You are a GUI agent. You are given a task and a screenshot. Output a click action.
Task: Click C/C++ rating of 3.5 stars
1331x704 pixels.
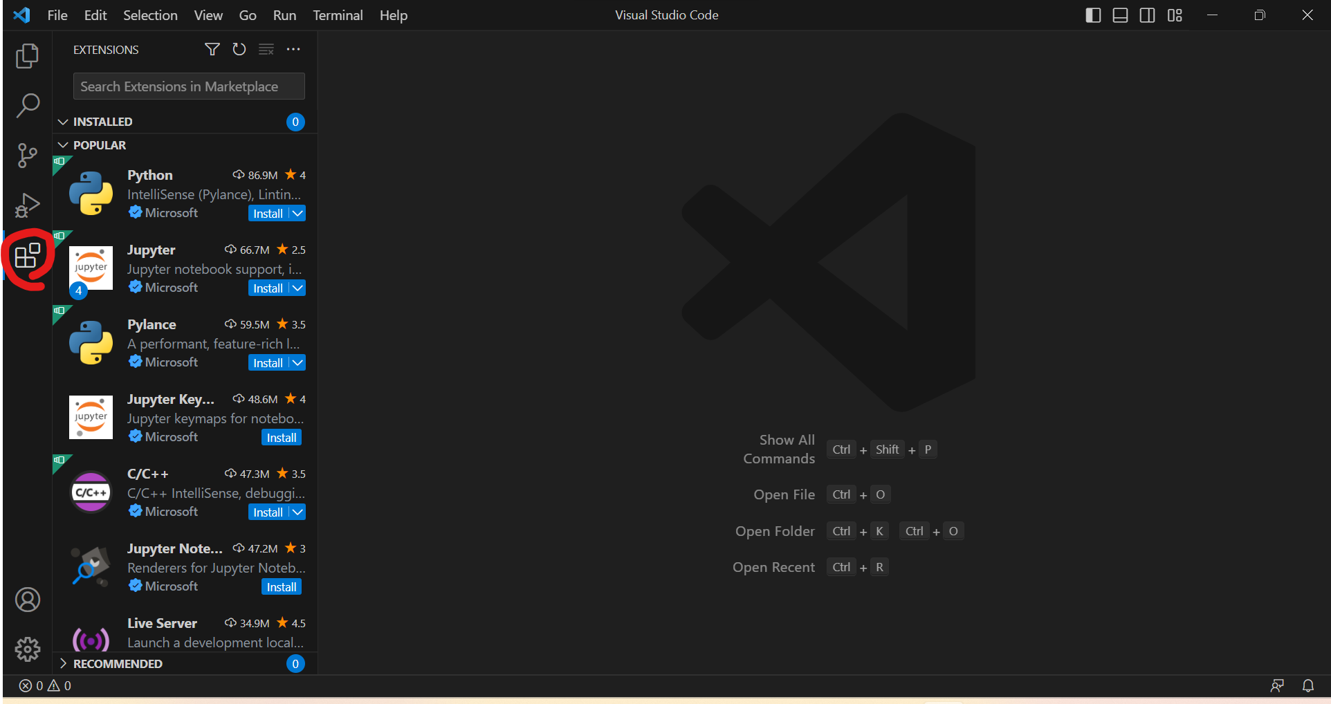click(x=291, y=474)
